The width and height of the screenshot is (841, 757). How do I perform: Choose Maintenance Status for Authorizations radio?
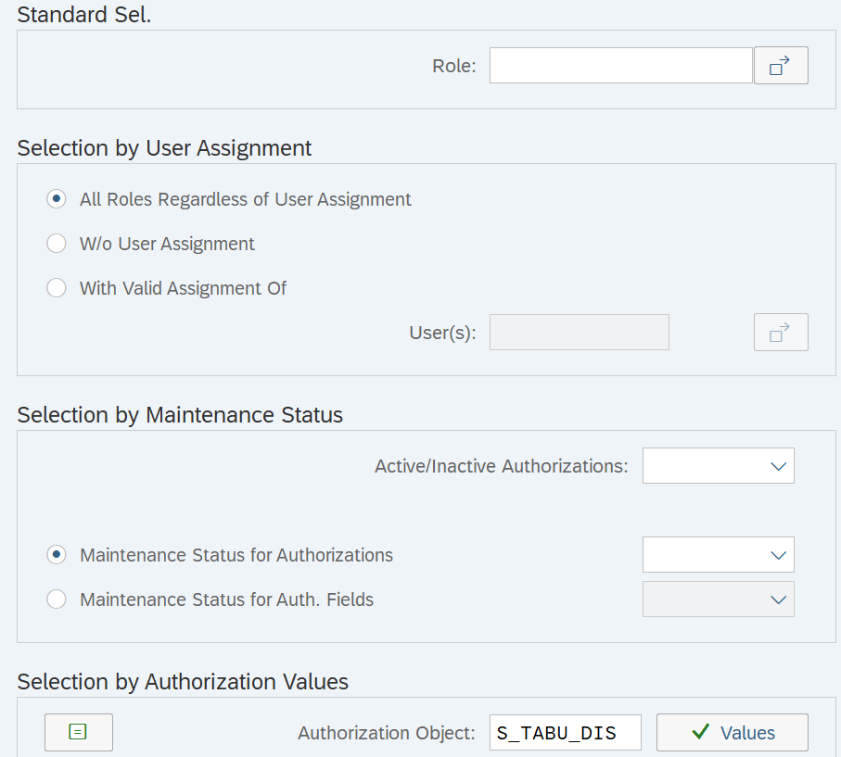57,555
